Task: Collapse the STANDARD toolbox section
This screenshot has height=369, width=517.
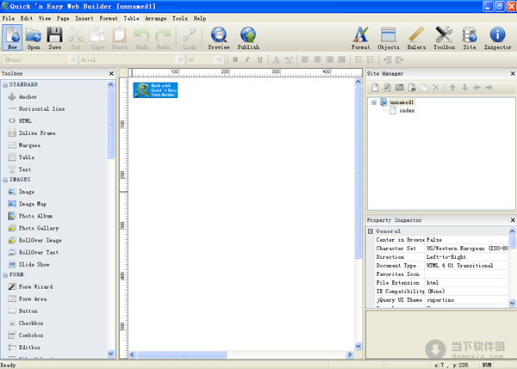Action: [x=5, y=85]
